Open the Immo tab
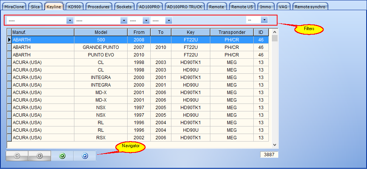Image resolution: width=367 pixels, height=169 pixels. (266, 7)
